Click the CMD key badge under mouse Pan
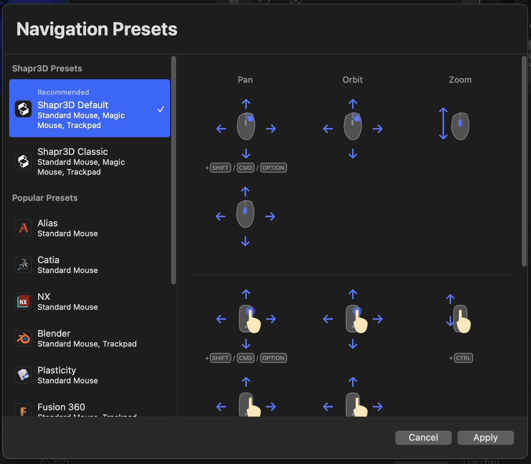This screenshot has height=464, width=531. pos(246,168)
